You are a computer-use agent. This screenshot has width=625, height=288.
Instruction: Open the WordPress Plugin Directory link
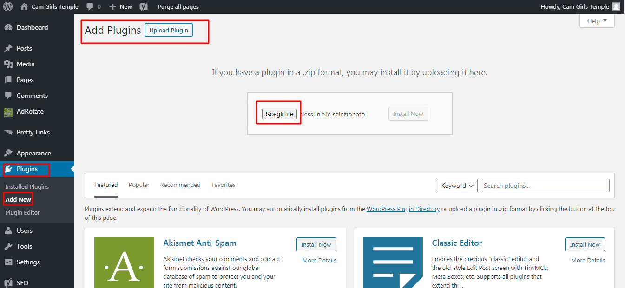tap(403, 209)
